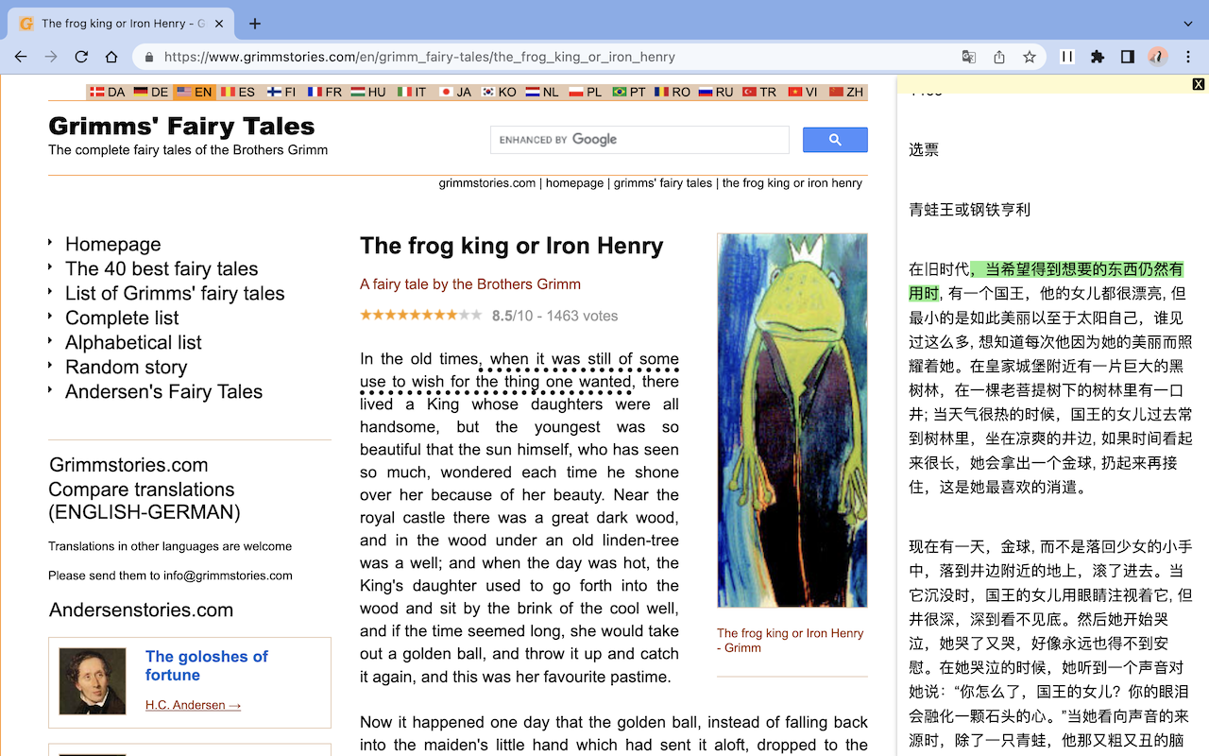Click '8.5/10 - 1463 votes' text
The width and height of the screenshot is (1209, 756).
(555, 316)
